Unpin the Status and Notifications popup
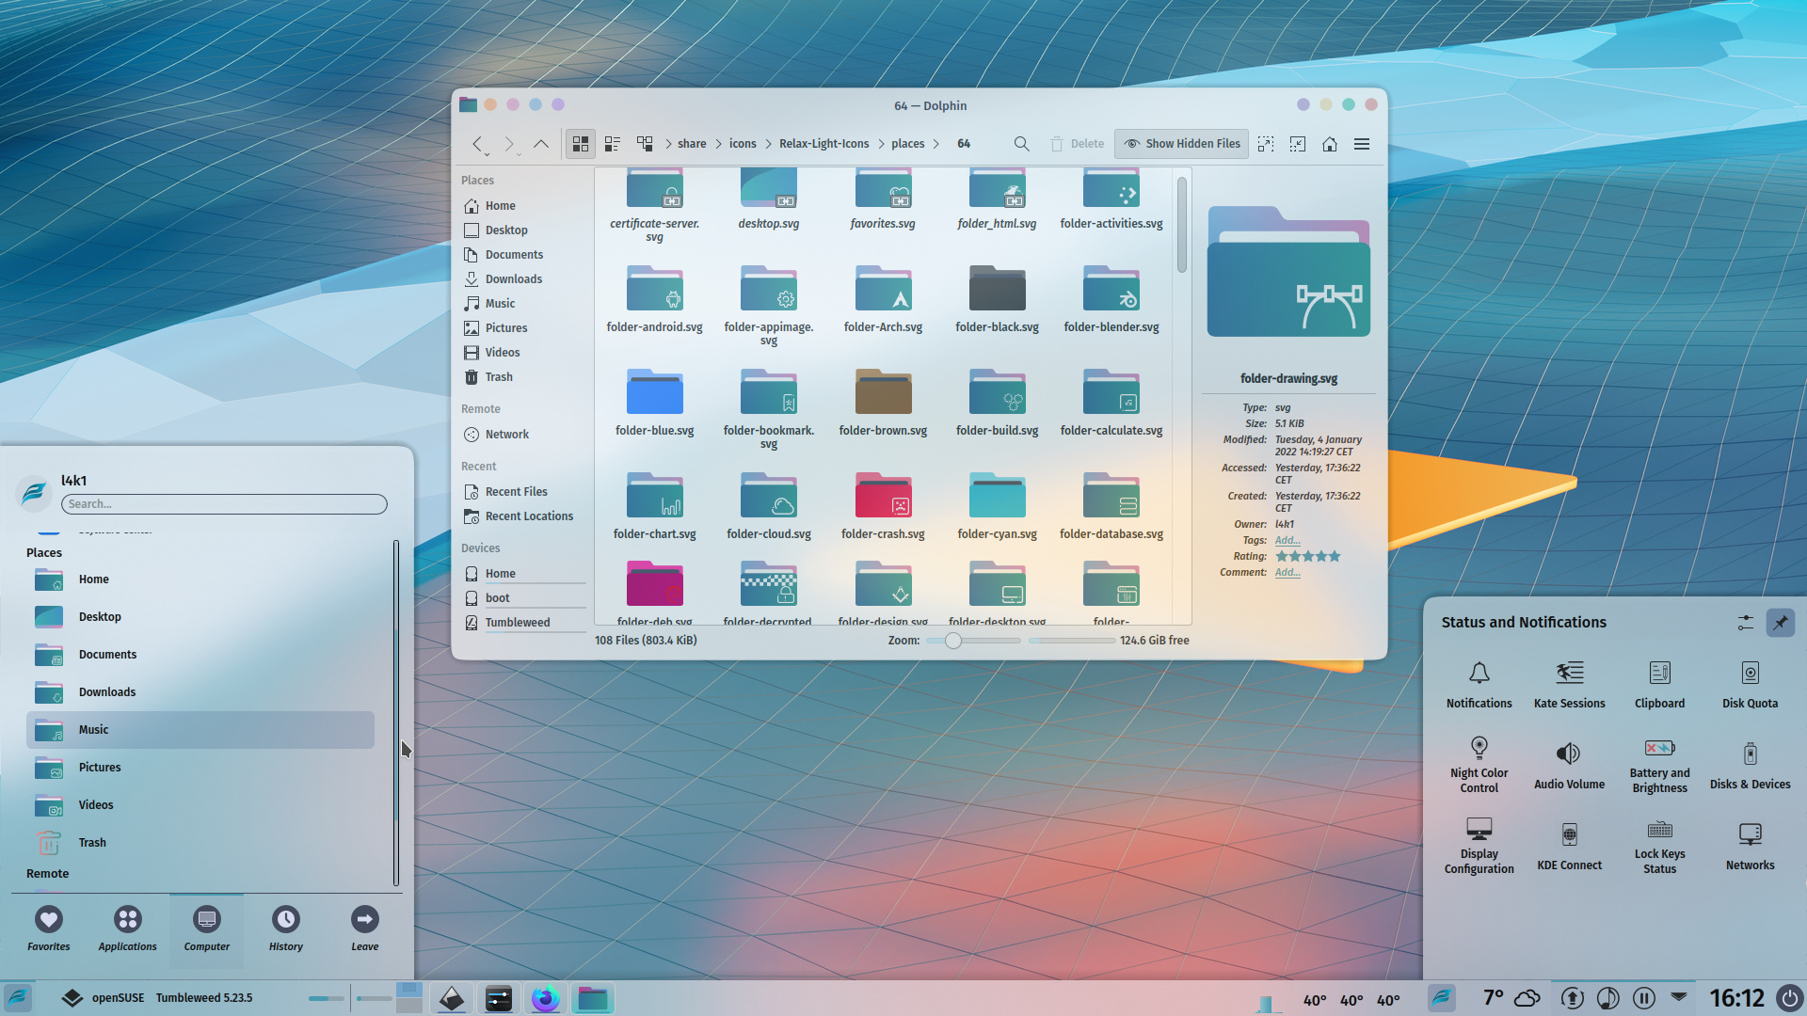Screen dimensions: 1807x1016 (x=1779, y=622)
